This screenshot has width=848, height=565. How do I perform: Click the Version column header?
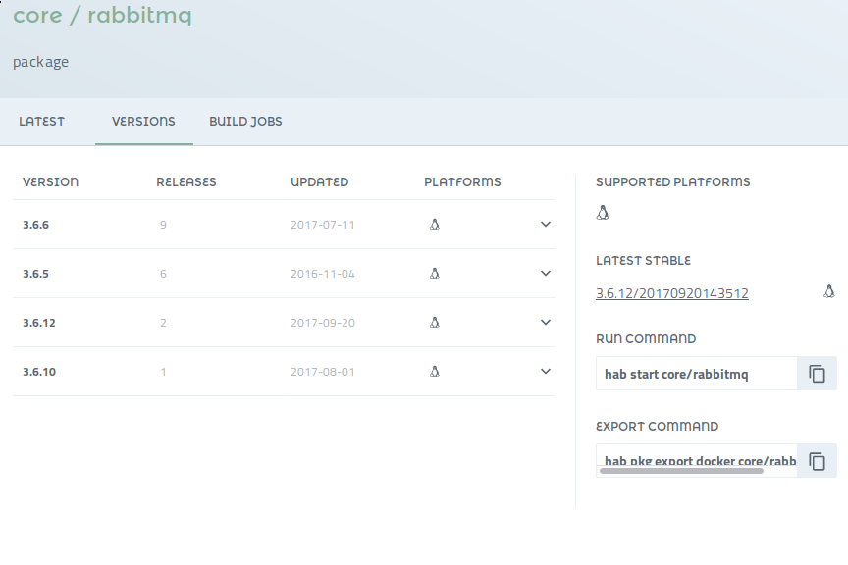(x=50, y=182)
